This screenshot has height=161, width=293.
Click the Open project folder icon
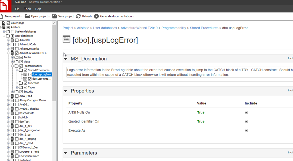tap(27, 16)
